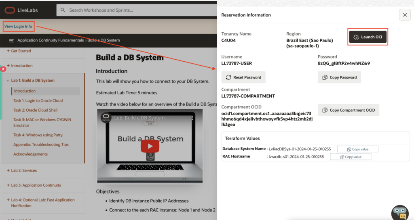Go to Task 4: Windows using Putty
This screenshot has height=220, width=414.
click(38, 135)
